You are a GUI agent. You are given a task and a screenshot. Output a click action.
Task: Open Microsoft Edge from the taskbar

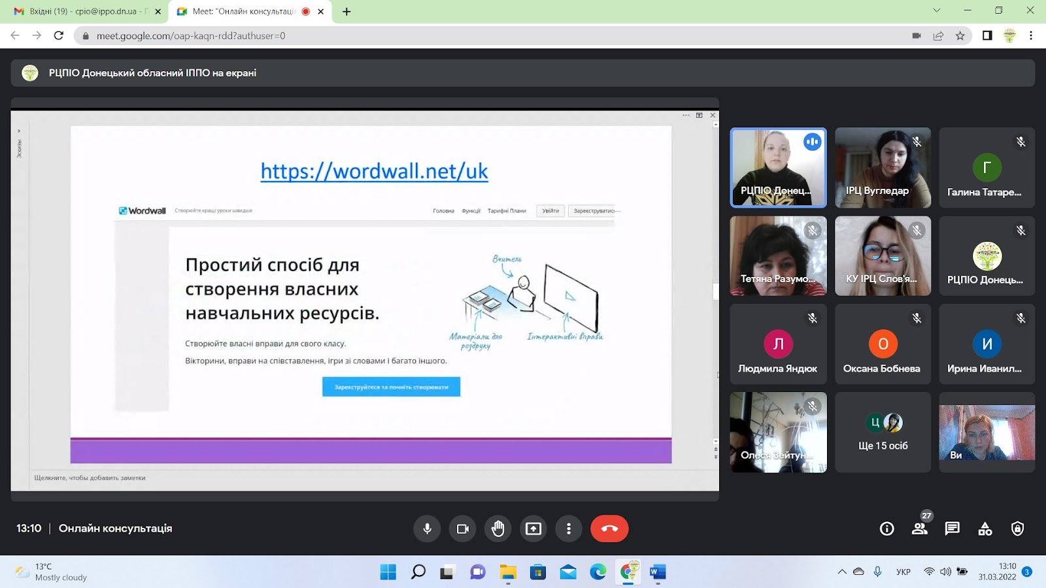pos(598,572)
